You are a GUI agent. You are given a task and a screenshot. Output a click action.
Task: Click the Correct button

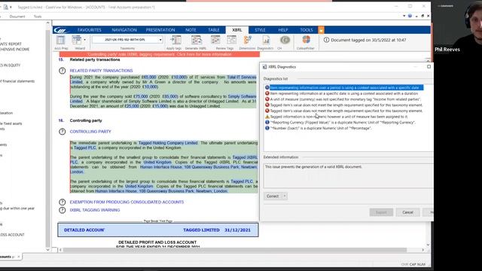[x=273, y=196]
